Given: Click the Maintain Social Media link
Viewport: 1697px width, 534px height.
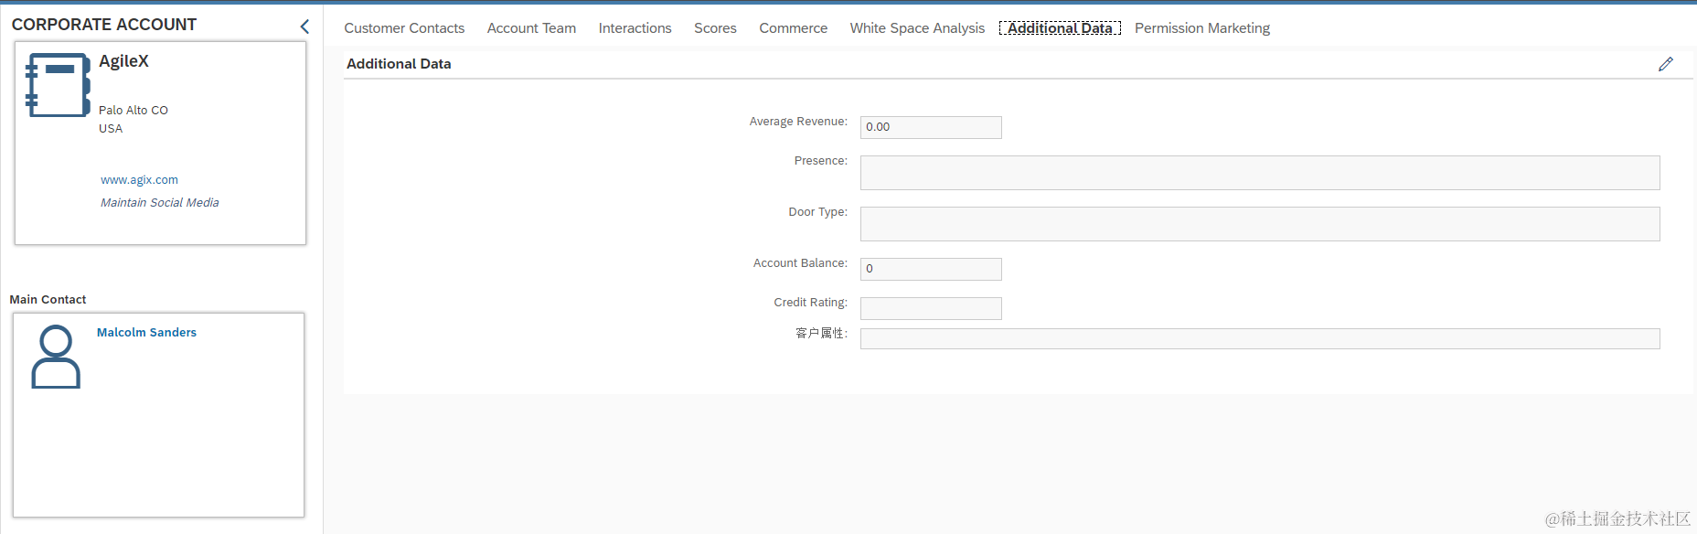Looking at the screenshot, I should (160, 203).
